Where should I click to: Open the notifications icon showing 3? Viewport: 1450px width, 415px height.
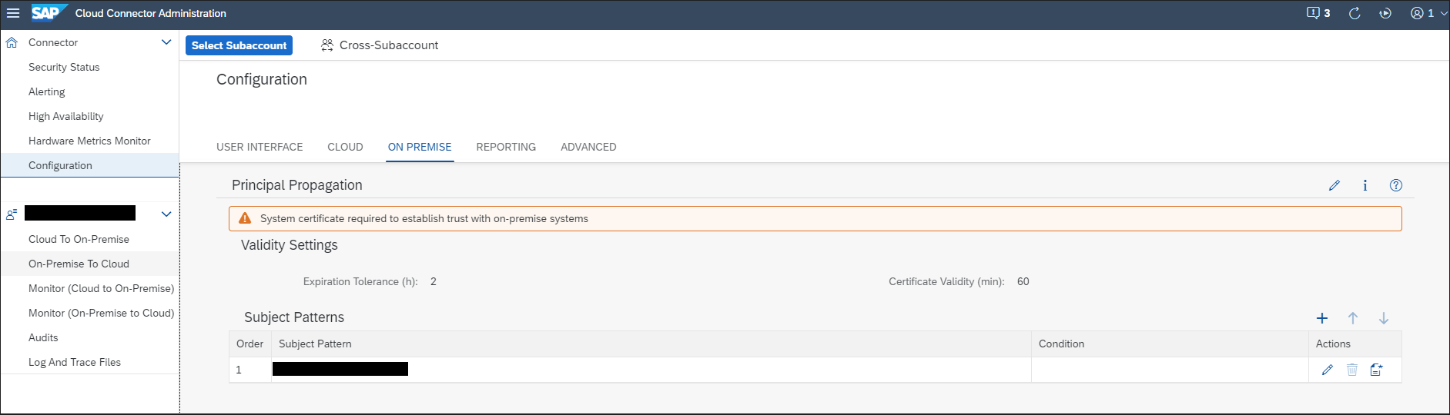(1318, 13)
